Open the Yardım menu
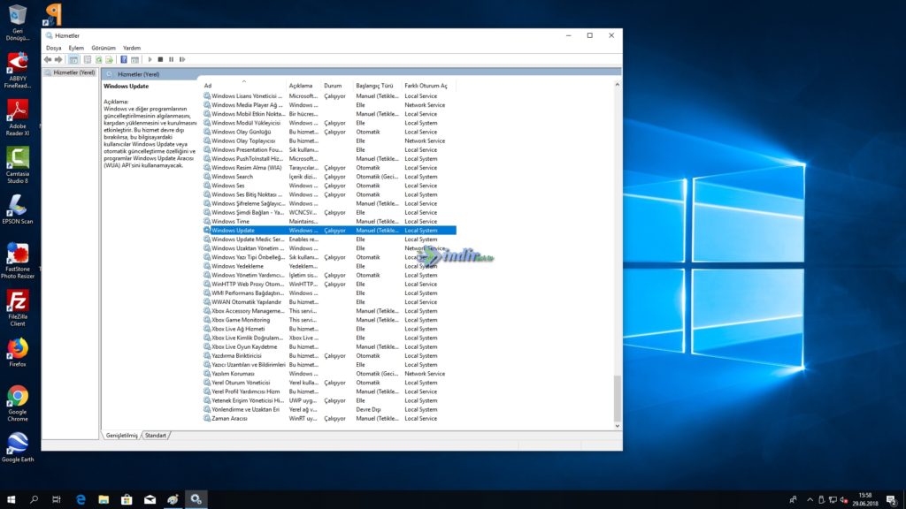This screenshot has width=906, height=509. (132, 48)
